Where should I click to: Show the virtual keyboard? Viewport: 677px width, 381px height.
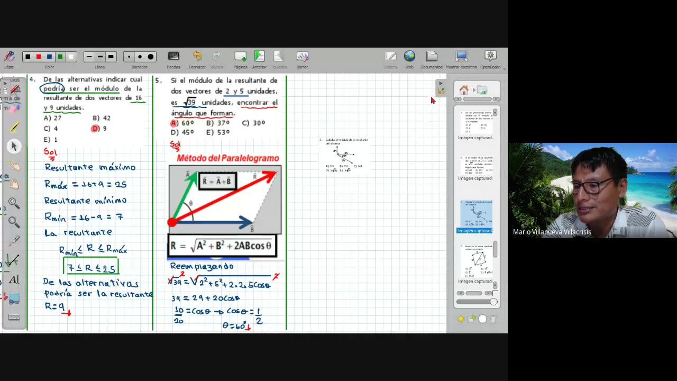[14, 317]
